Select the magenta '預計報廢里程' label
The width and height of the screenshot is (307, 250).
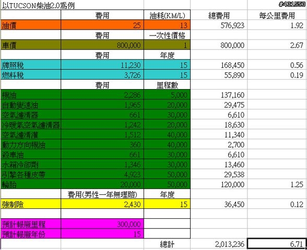tap(31, 224)
